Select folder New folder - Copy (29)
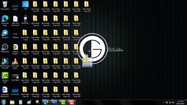187x105 pixels. 67,35
